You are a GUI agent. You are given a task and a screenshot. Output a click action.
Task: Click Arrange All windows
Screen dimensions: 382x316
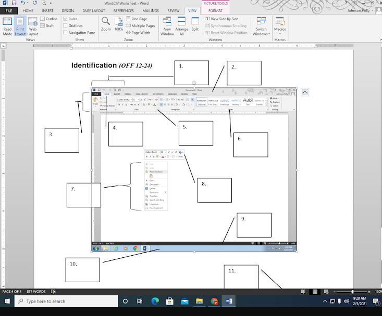point(181,27)
